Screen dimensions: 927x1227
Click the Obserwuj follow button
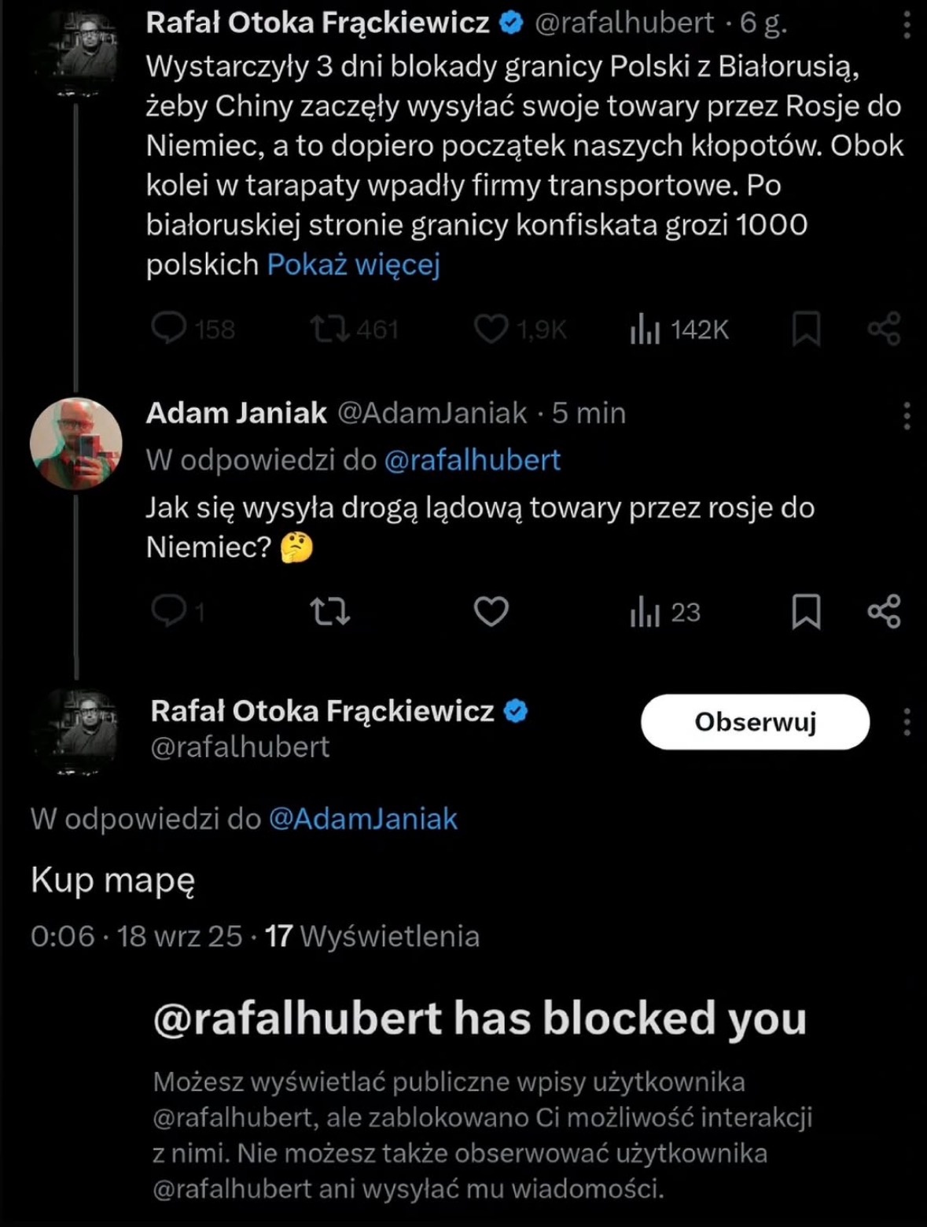pyautogui.click(x=755, y=721)
